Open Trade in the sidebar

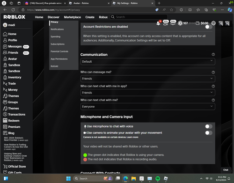(9, 84)
